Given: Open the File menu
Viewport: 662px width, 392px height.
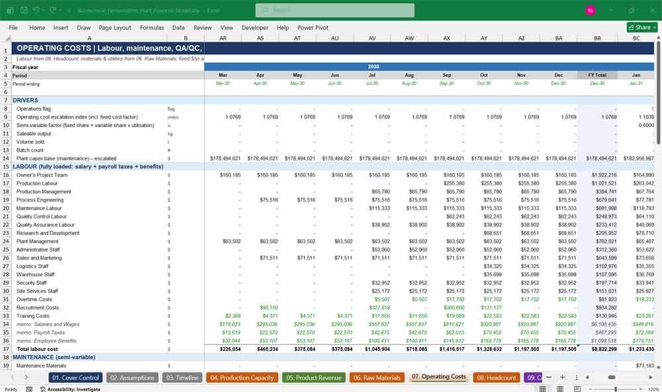Looking at the screenshot, I should click(13, 27).
